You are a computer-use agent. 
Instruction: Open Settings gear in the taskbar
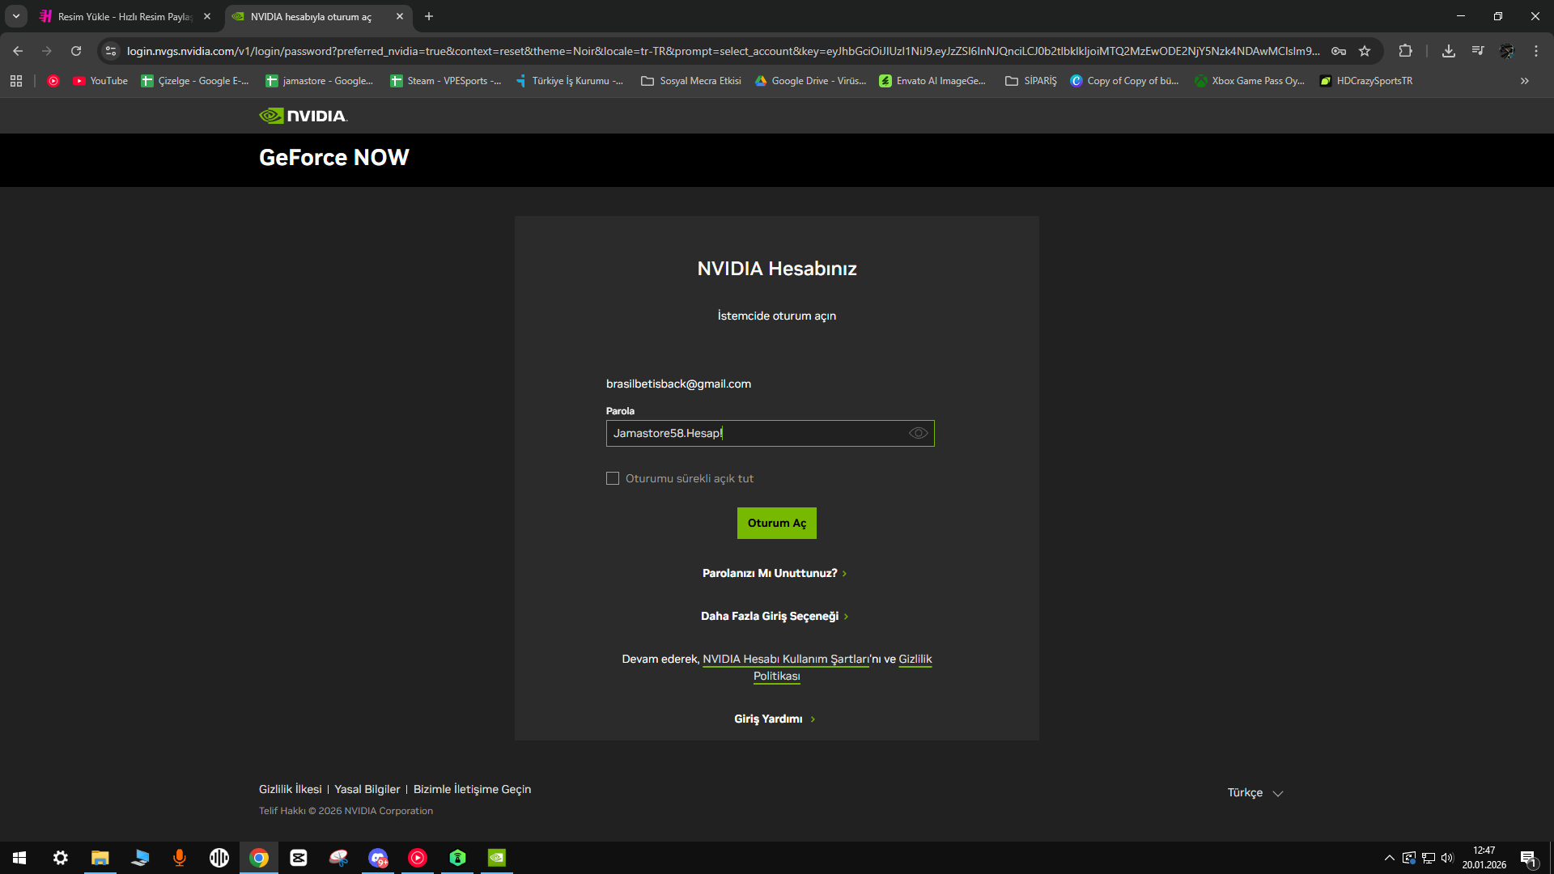tap(61, 858)
